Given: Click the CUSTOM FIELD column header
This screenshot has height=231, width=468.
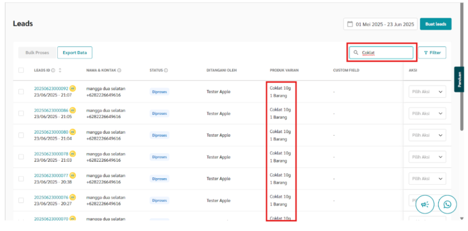Looking at the screenshot, I should point(346,71).
